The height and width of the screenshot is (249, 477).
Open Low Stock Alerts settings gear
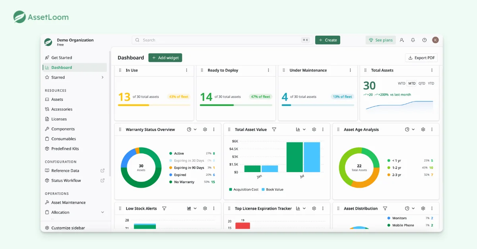tap(205, 209)
